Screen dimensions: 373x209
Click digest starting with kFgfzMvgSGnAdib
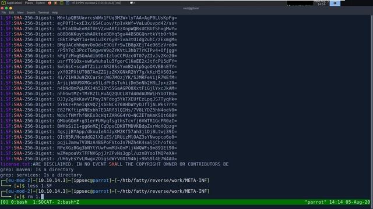tap(117, 56)
